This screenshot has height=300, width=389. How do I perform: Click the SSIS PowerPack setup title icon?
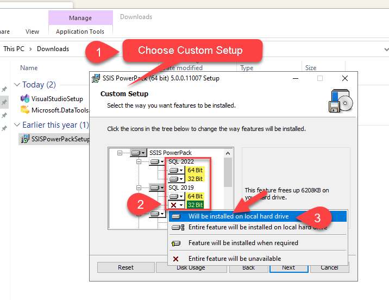tap(96, 78)
